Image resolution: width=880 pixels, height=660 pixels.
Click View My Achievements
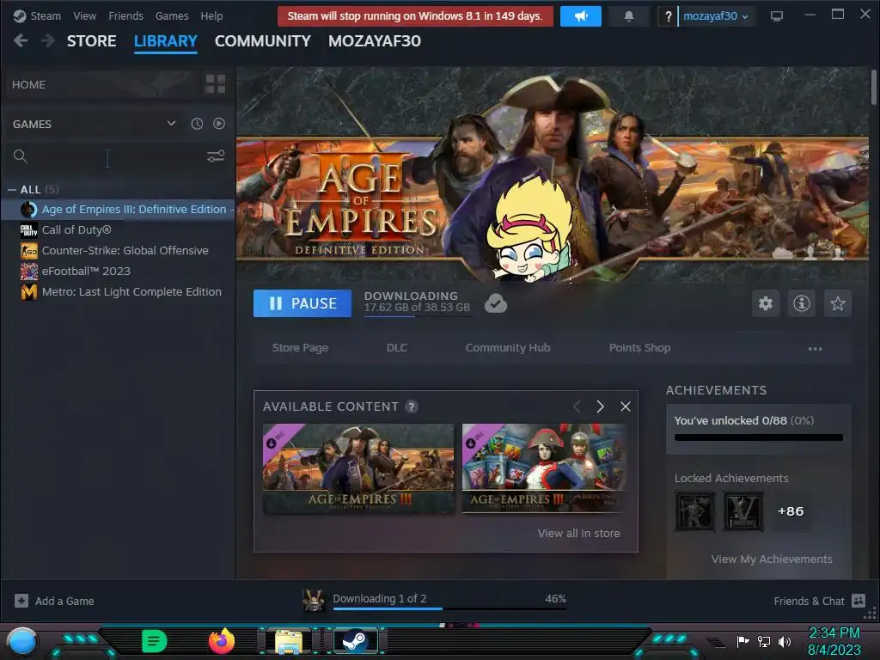click(772, 559)
